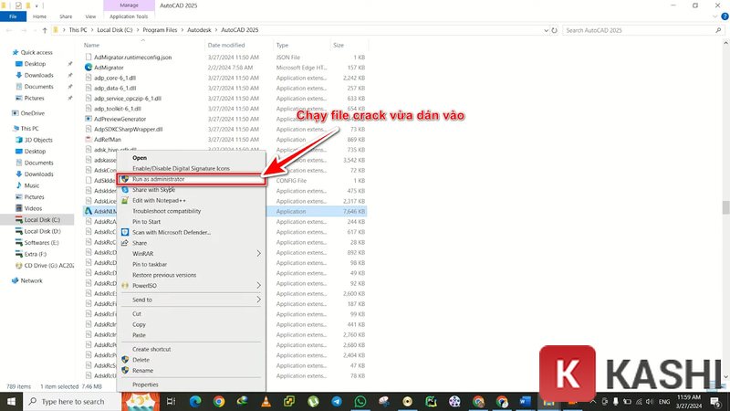Screen dimensions: 730x411
Task: Open WhatsApp from the taskbar
Action: [x=360, y=401]
